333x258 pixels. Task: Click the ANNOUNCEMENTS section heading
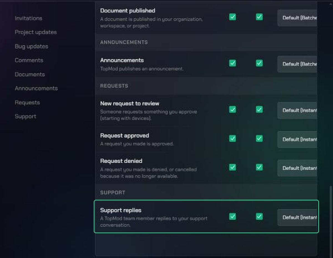[x=124, y=42]
